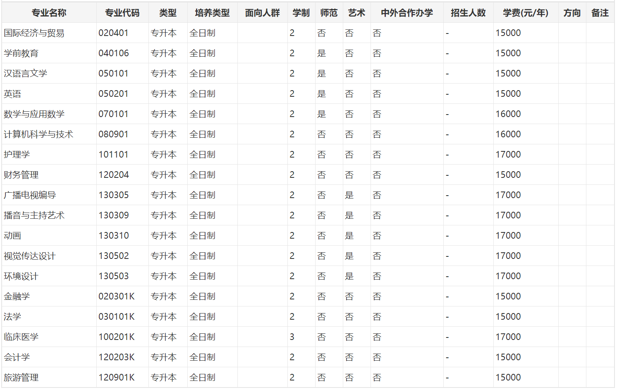617x390 pixels.
Task: Click the 招生人数 column header
Action: point(468,13)
